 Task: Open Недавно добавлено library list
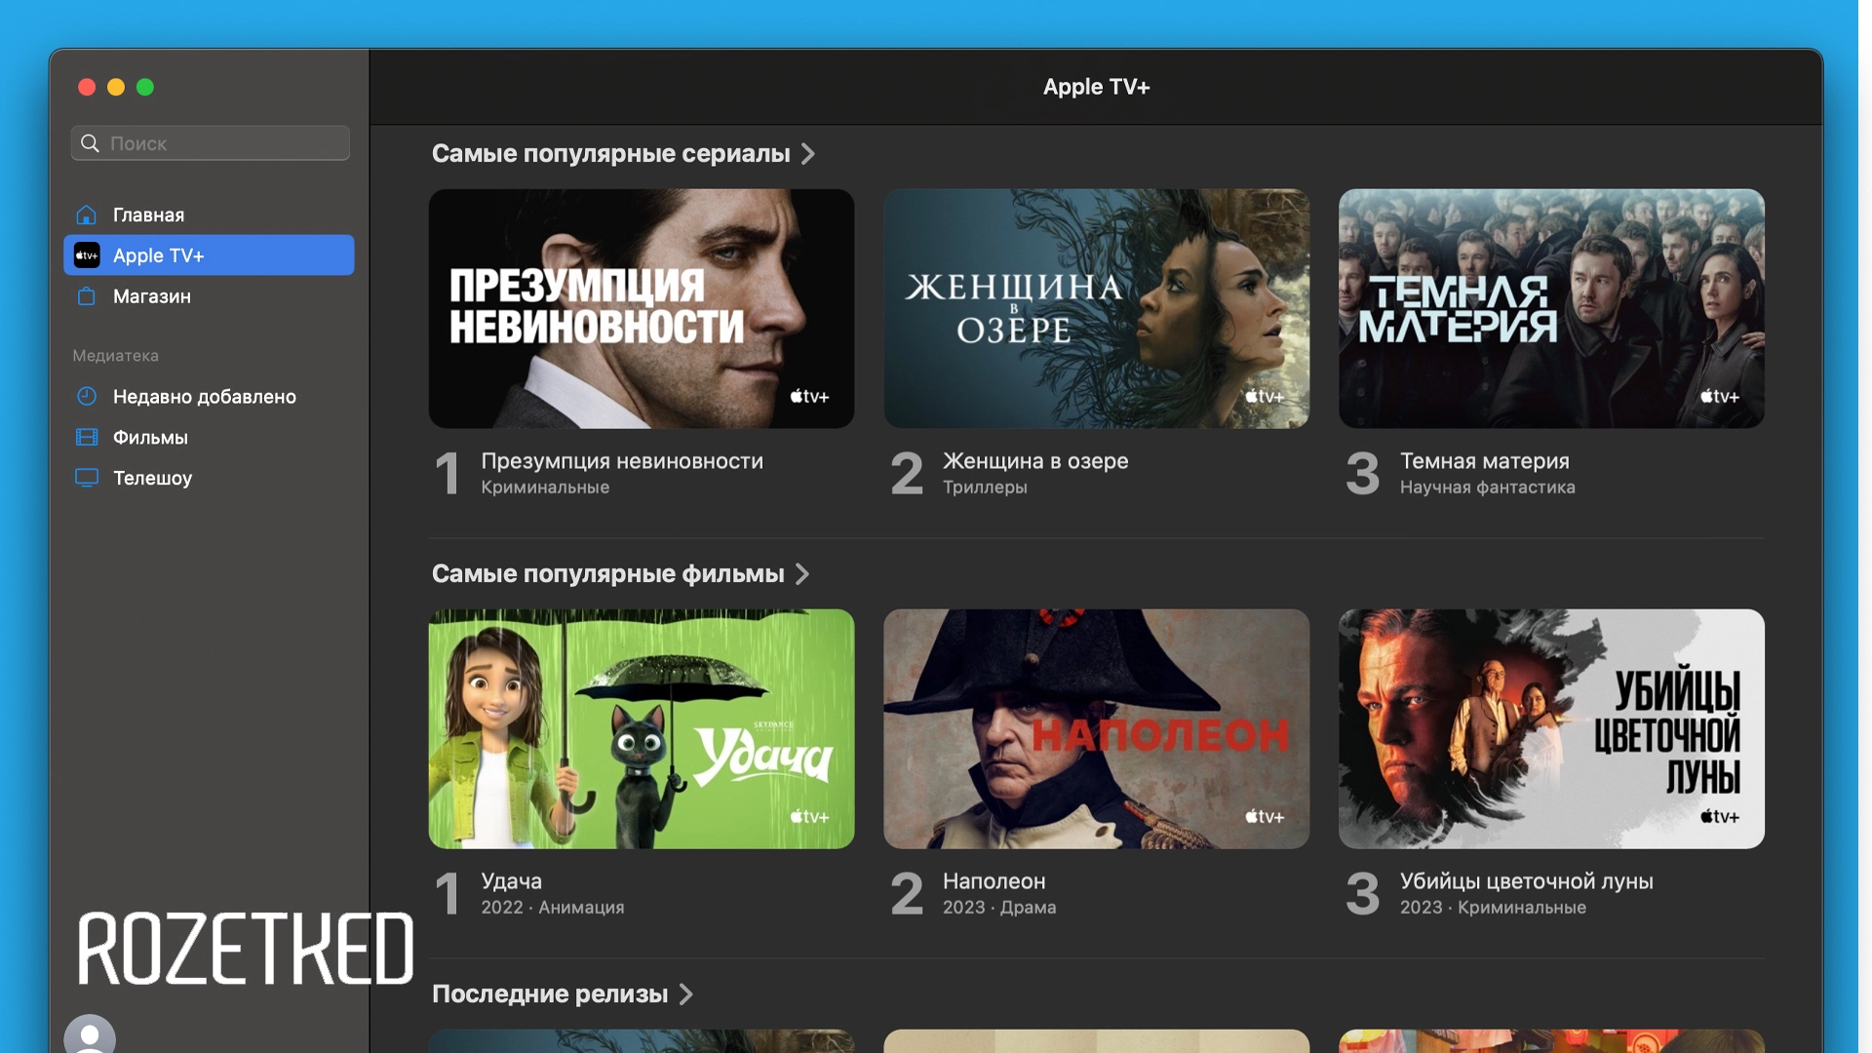(x=209, y=397)
